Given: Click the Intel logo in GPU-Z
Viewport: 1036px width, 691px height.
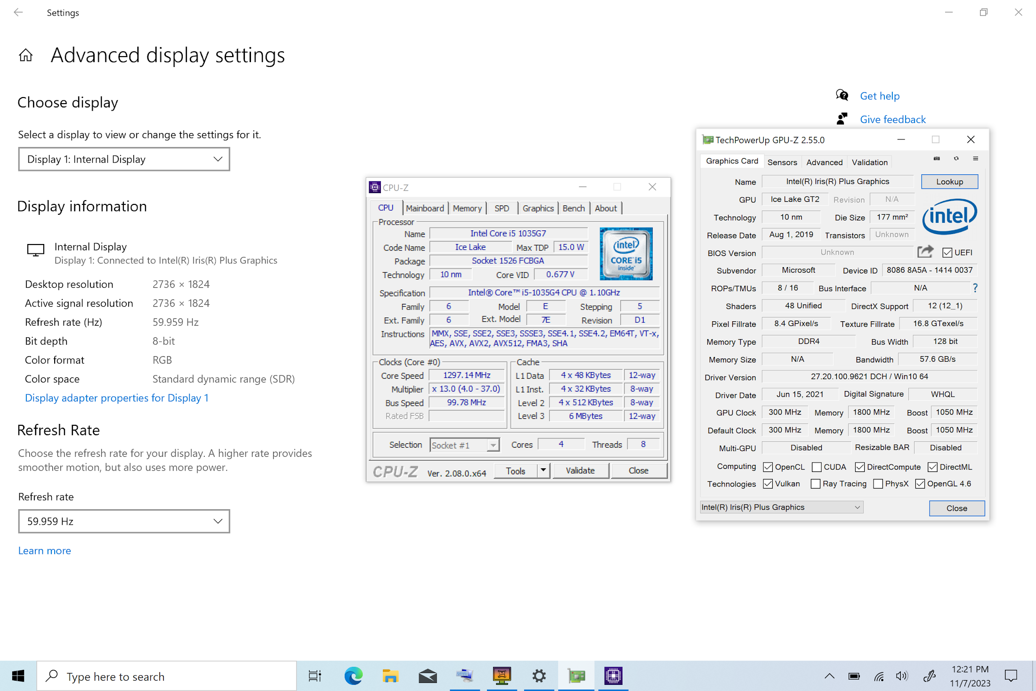Looking at the screenshot, I should pyautogui.click(x=949, y=216).
